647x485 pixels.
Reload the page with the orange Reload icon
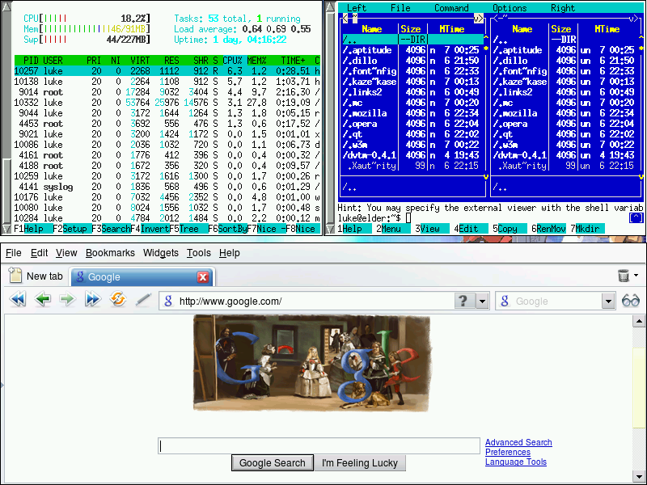(x=118, y=300)
